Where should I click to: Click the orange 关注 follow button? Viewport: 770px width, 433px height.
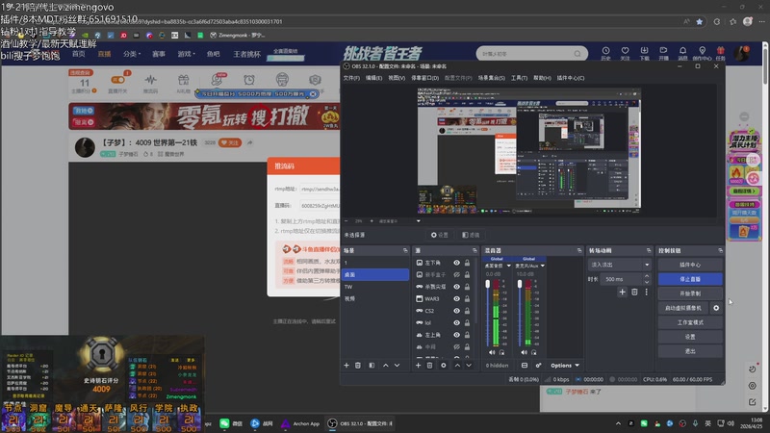(x=229, y=142)
